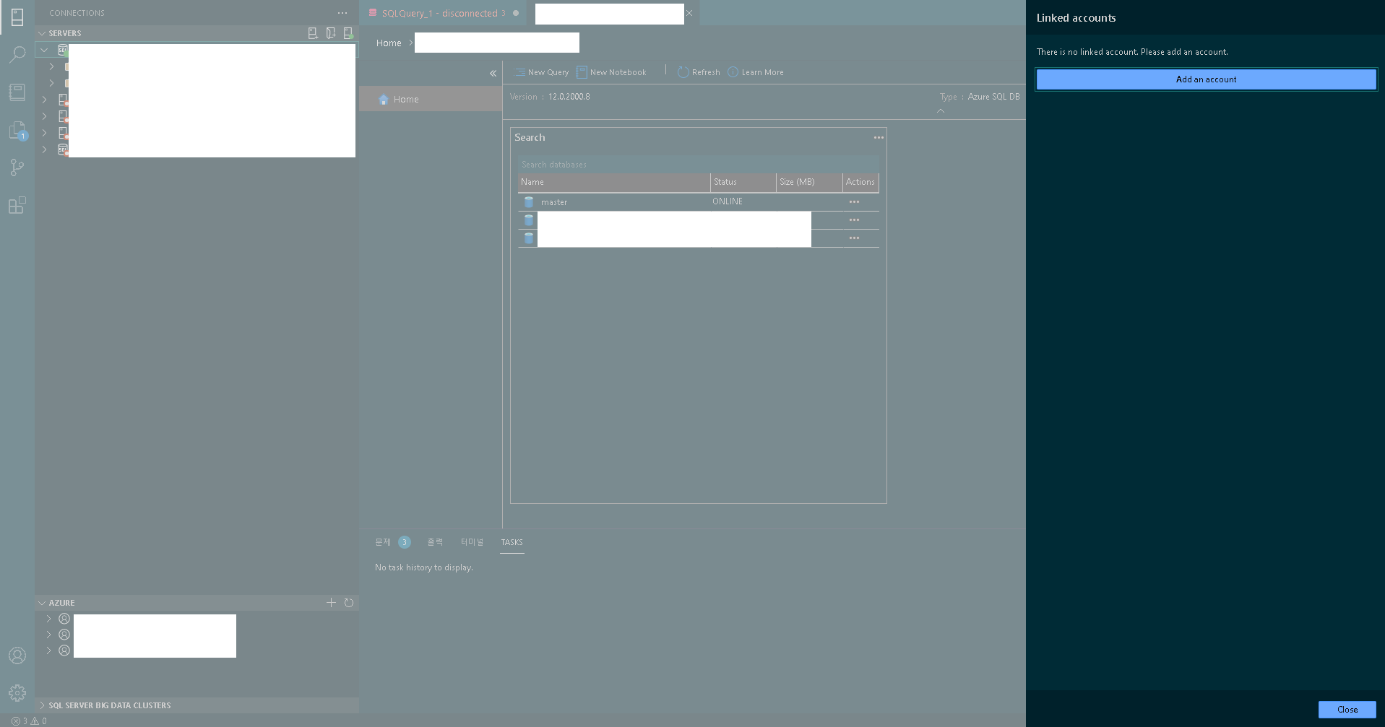This screenshot has height=727, width=1385.
Task: Click the Home breadcrumb link
Action: click(x=389, y=43)
